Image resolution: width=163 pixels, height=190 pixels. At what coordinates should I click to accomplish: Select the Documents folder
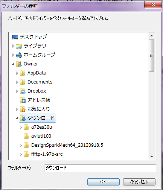click(40, 82)
